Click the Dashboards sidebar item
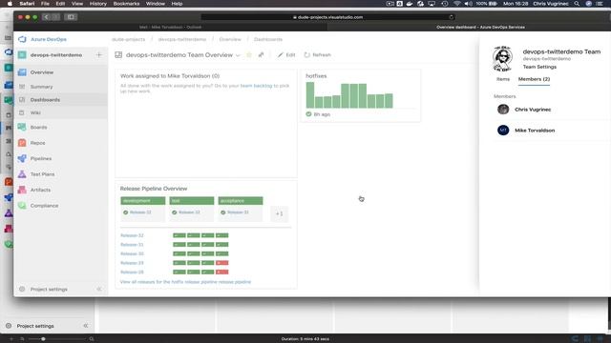The image size is (611, 343). tap(61, 100)
